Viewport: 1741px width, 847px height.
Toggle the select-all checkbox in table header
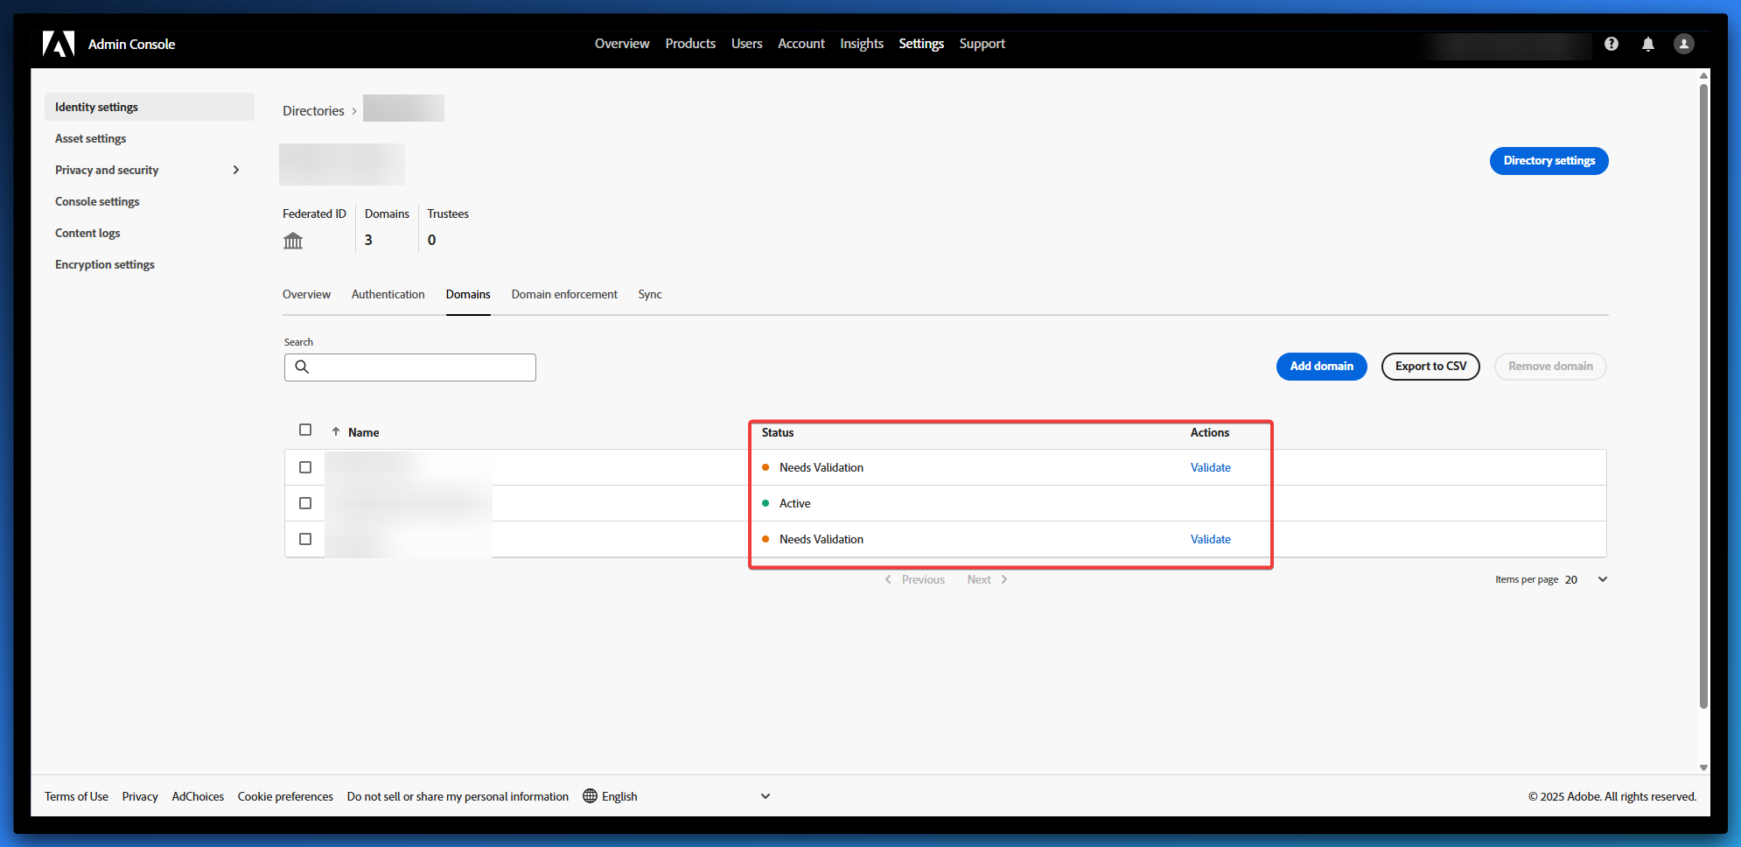point(305,430)
